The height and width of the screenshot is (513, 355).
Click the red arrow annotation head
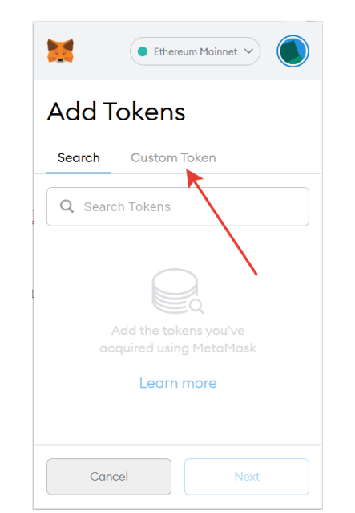point(194,177)
